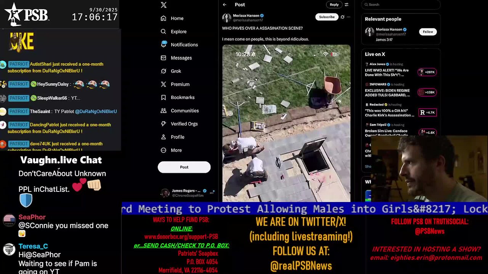The height and width of the screenshot is (274, 488).
Task: Click Teresa_C username in Vaughn.live chat
Action: pos(33,246)
